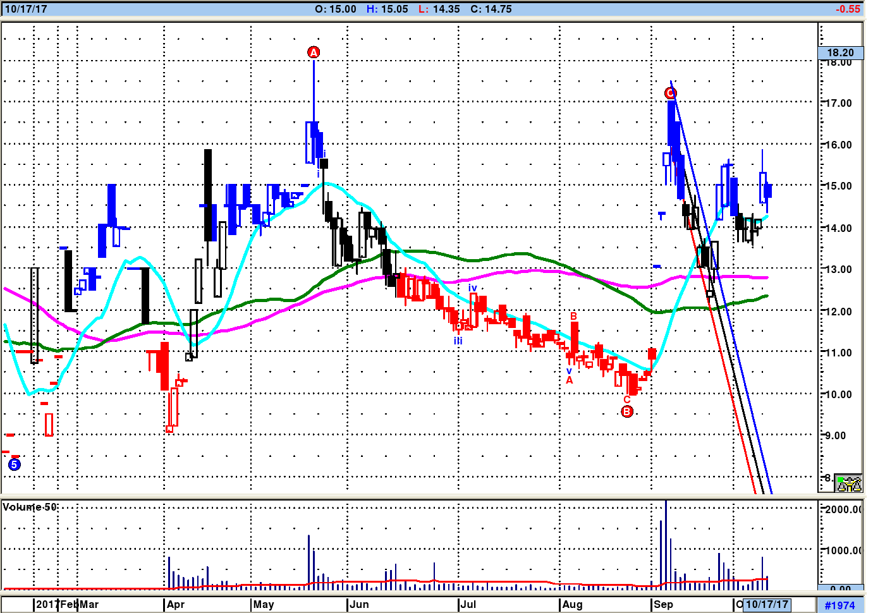885x613 pixels.
Task: Click the -0.55 change value in header
Action: click(x=848, y=9)
